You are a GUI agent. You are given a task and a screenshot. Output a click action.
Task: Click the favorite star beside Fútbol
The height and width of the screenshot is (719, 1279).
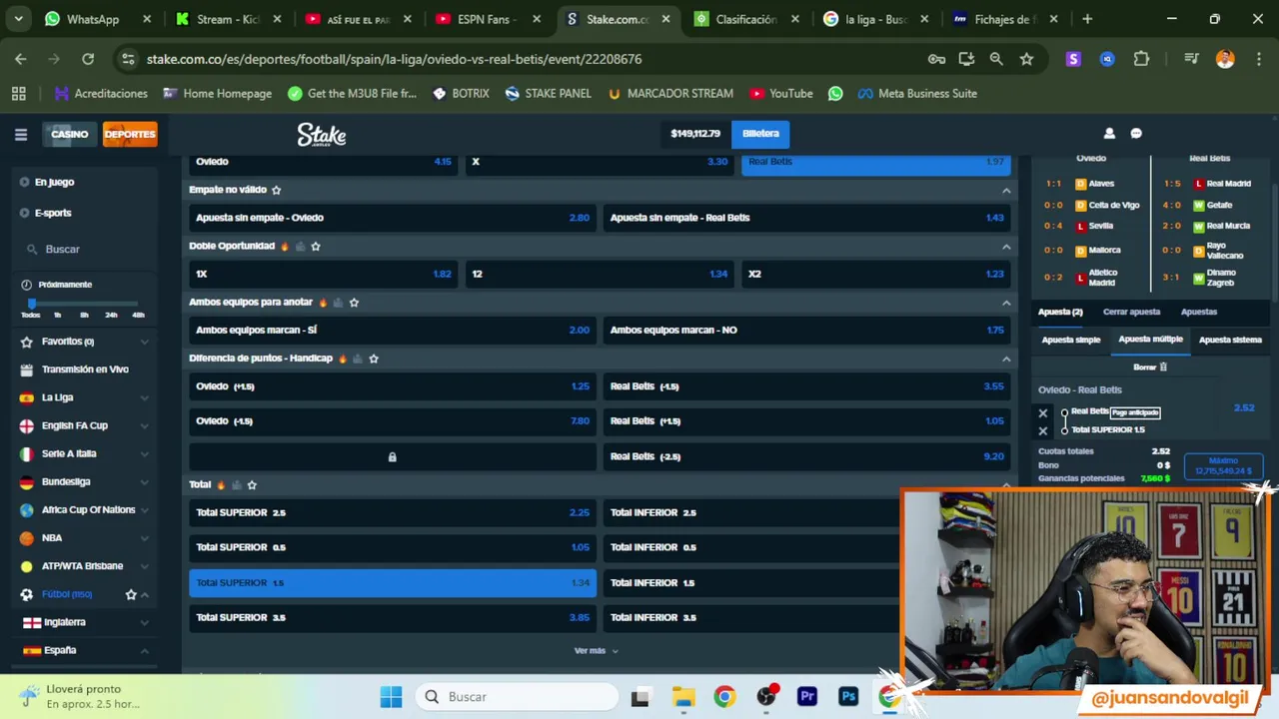(x=131, y=594)
